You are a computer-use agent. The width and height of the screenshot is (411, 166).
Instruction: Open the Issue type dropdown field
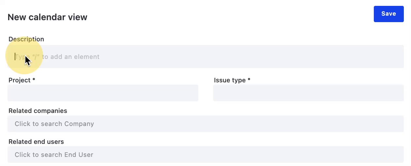tap(308, 93)
